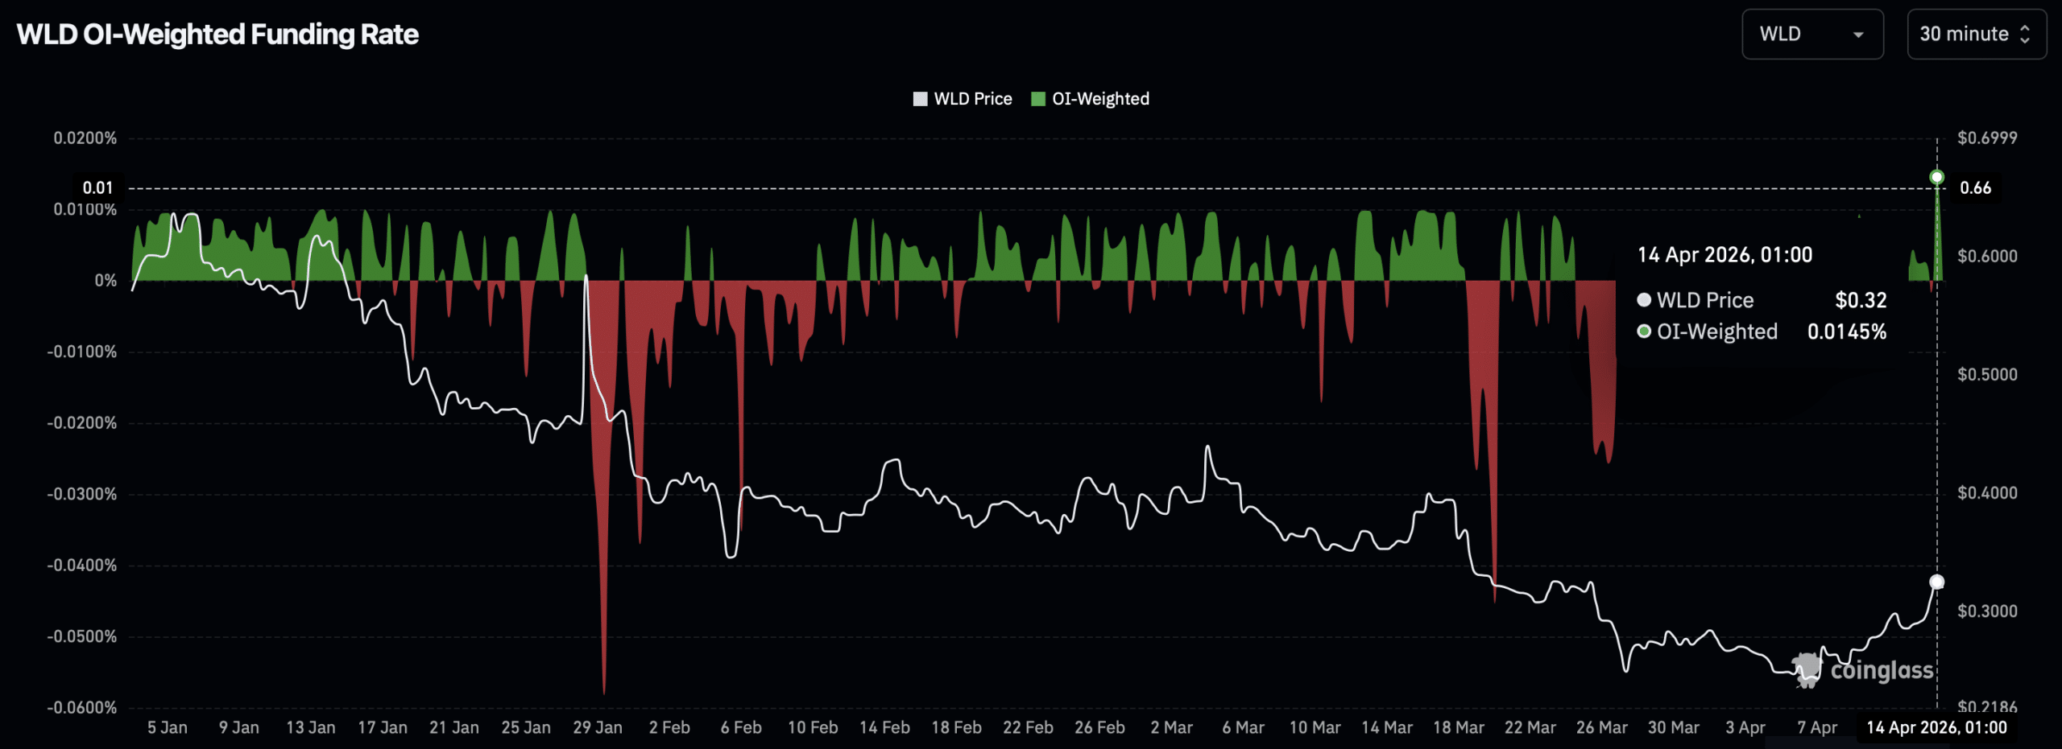Image resolution: width=2062 pixels, height=749 pixels.
Task: Click the 10 Feb date on the x-axis
Action: click(813, 728)
